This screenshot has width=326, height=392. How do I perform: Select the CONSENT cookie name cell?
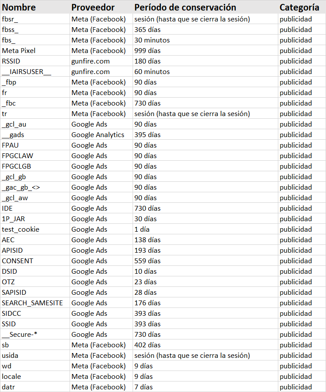click(x=18, y=261)
